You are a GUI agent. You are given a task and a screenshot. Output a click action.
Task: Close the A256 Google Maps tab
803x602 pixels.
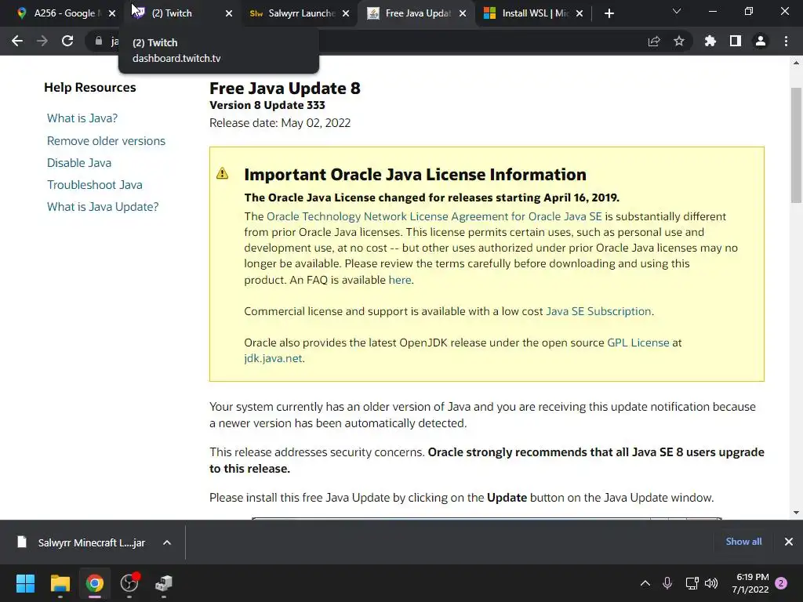tap(112, 13)
